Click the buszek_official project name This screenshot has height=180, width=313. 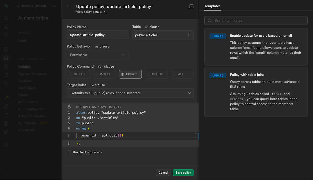[x=34, y=6]
